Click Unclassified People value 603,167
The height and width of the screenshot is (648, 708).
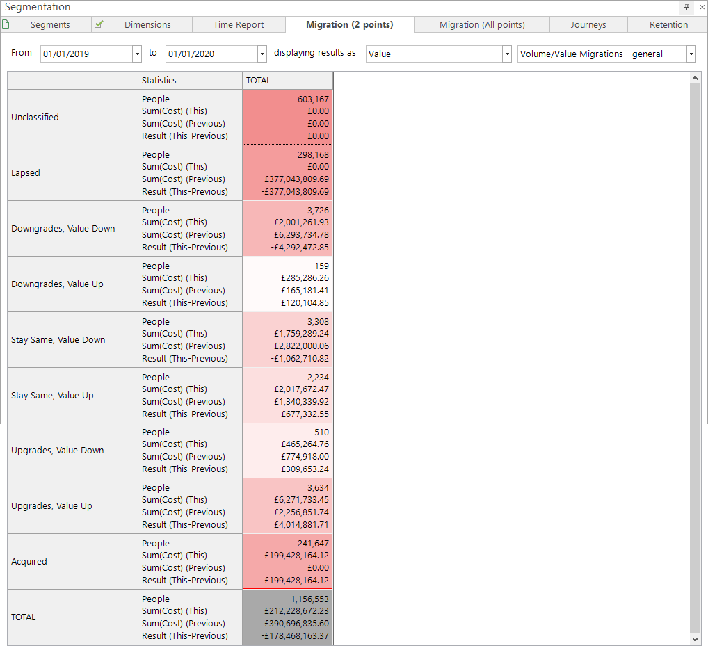(x=313, y=99)
